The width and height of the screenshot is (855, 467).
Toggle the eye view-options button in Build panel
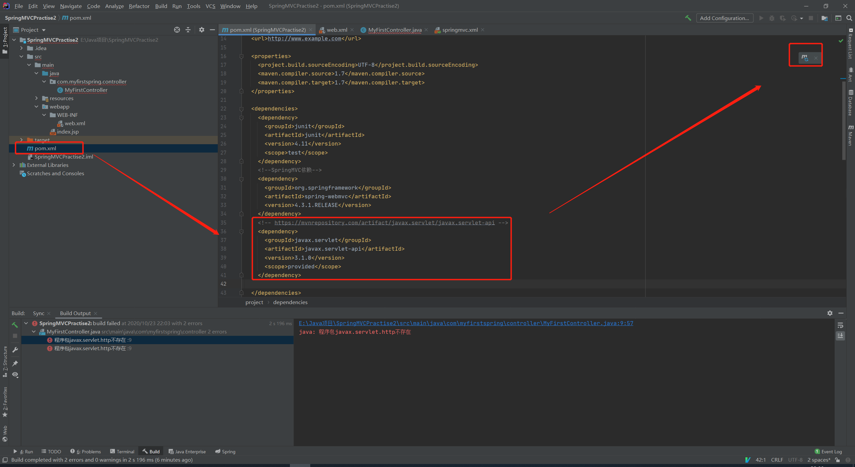(15, 375)
